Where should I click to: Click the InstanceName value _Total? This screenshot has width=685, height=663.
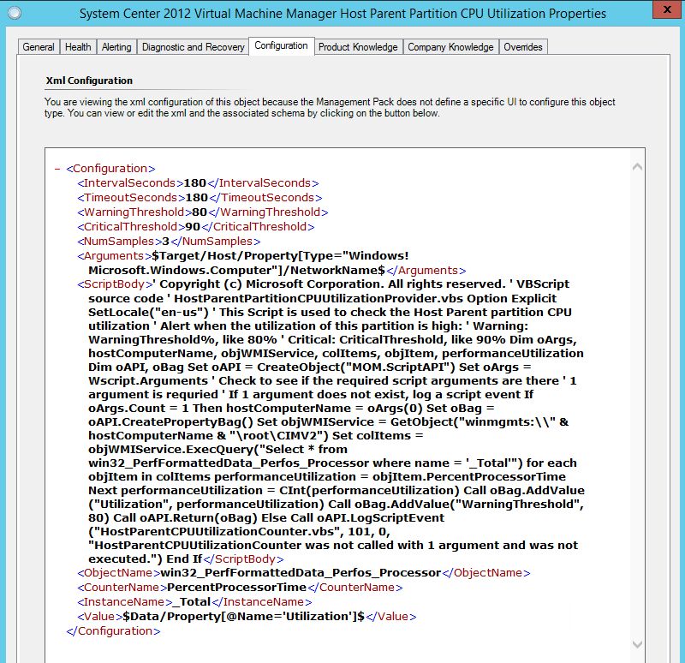192,602
